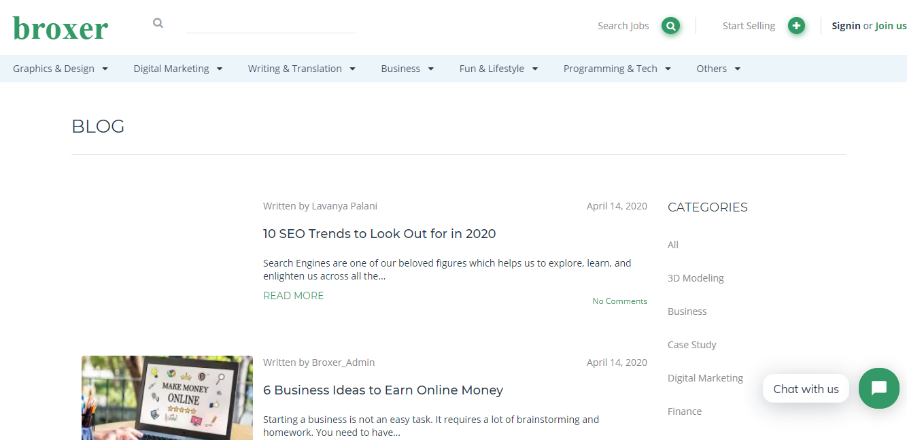Open chat using the green chat bubble icon
Viewport: 907px width, 440px height.
pos(878,388)
